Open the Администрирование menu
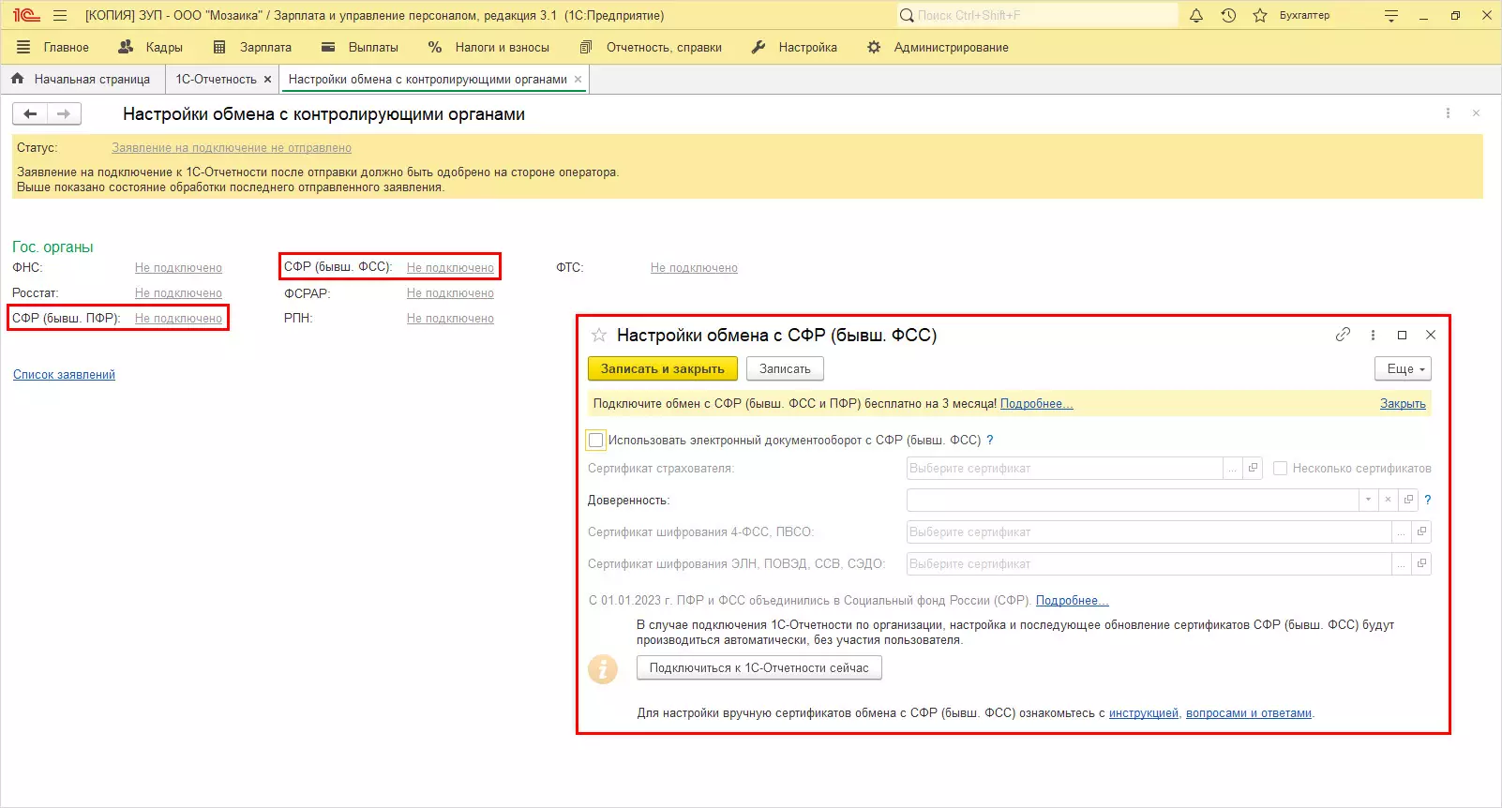The image size is (1502, 808). 938,47
